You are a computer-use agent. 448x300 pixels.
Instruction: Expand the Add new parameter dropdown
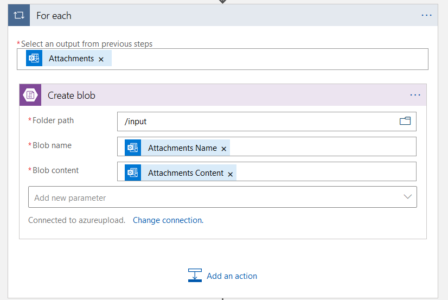408,197
